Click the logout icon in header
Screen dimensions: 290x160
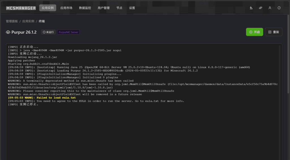(x=279, y=8)
